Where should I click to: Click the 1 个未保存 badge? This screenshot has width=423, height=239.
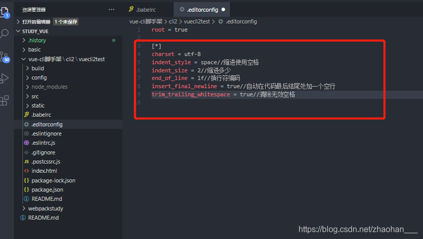[x=66, y=22]
